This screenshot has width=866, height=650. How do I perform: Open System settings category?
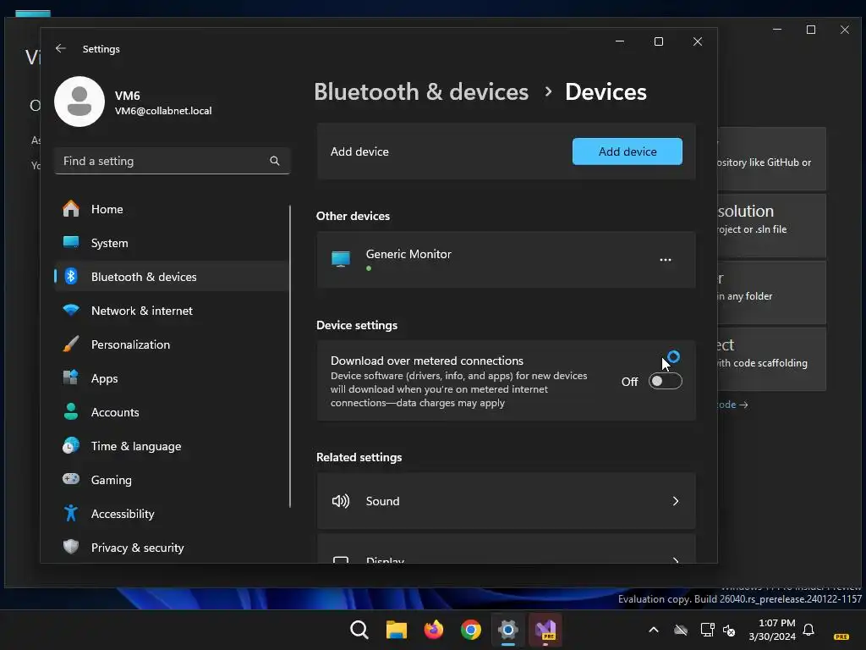click(x=173, y=243)
